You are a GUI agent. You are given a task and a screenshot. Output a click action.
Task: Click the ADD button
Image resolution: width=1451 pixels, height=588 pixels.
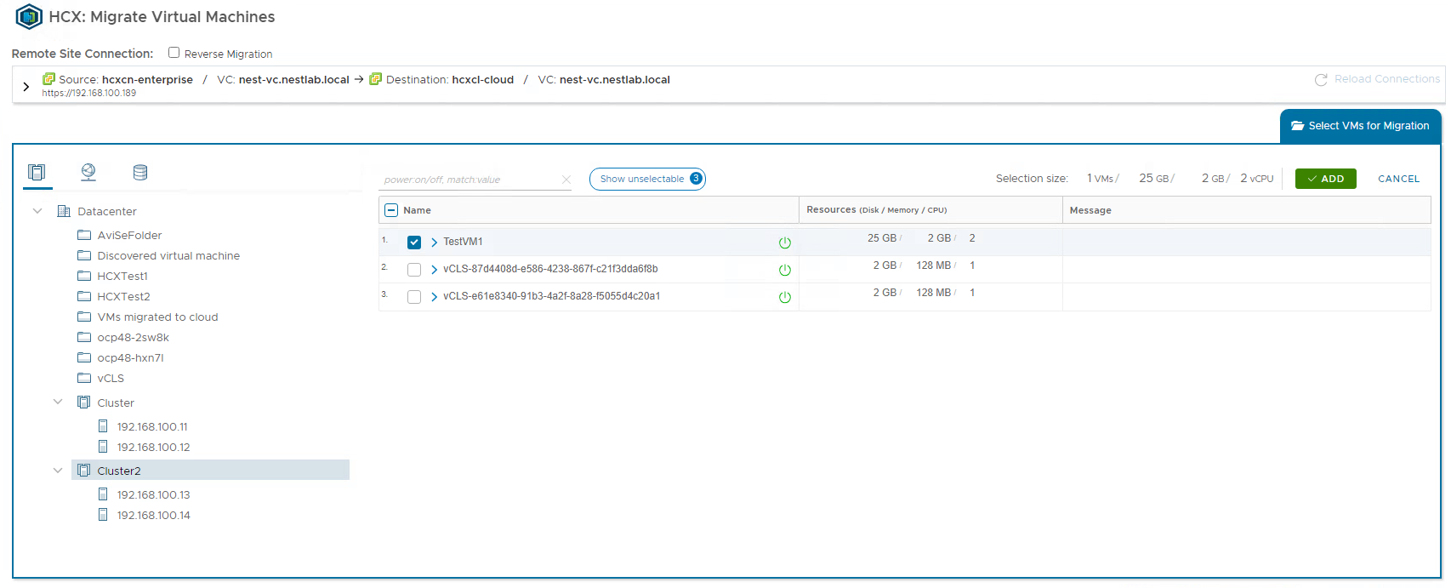1325,179
